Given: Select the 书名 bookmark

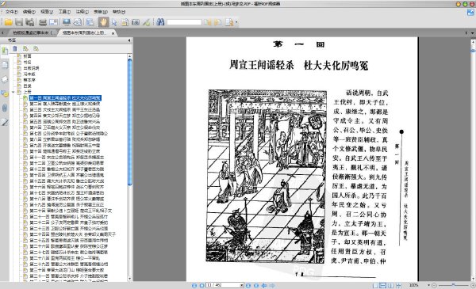Looking at the screenshot, I should point(27,62).
